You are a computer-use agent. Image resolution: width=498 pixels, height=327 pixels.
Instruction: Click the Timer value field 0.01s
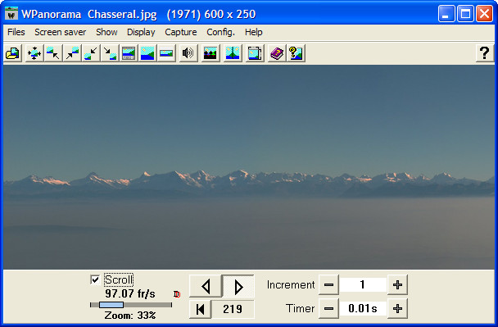pos(363,308)
